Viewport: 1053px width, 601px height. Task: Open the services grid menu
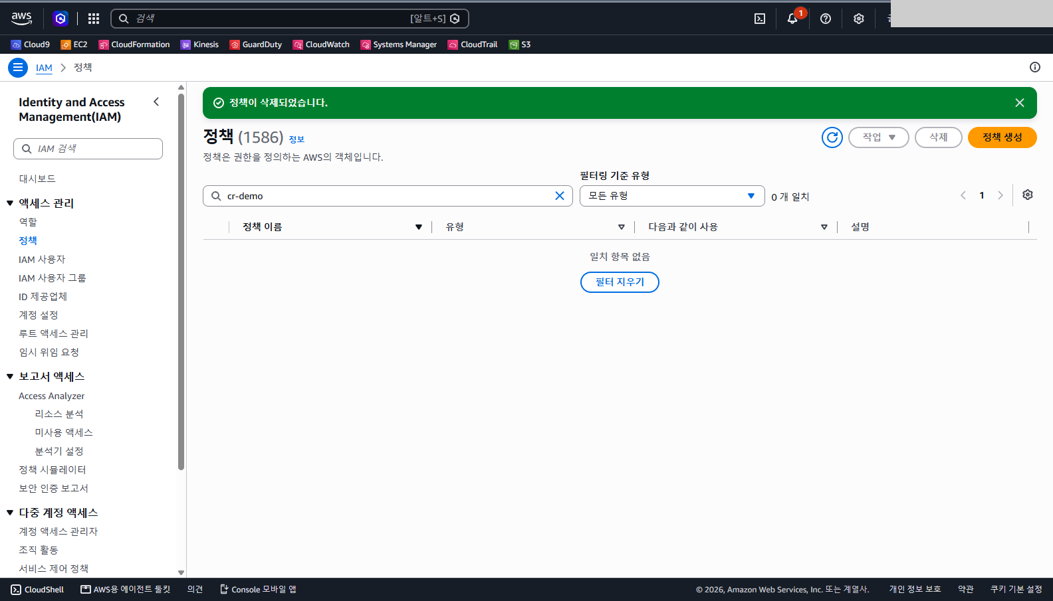coord(94,19)
